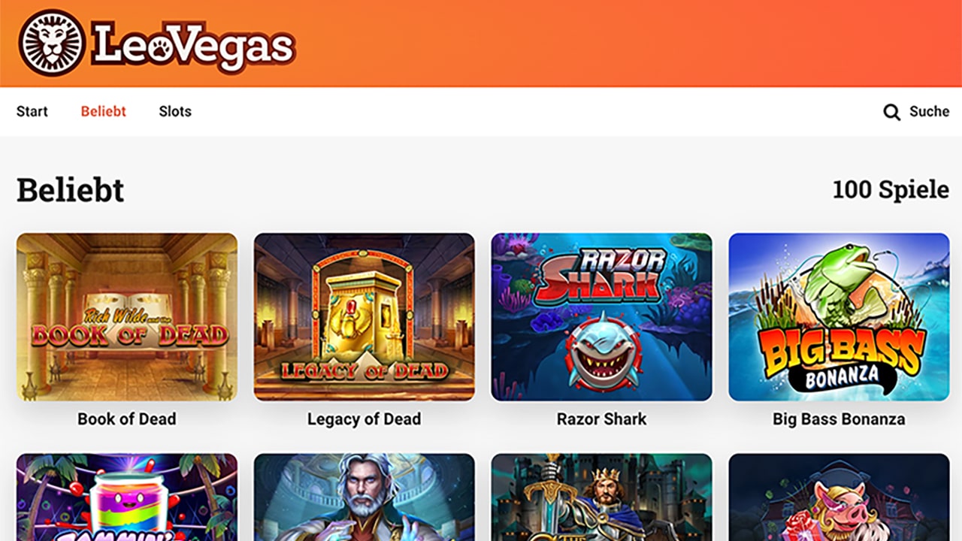
Task: Click the LeoVegas wordmark text
Action: point(193,46)
